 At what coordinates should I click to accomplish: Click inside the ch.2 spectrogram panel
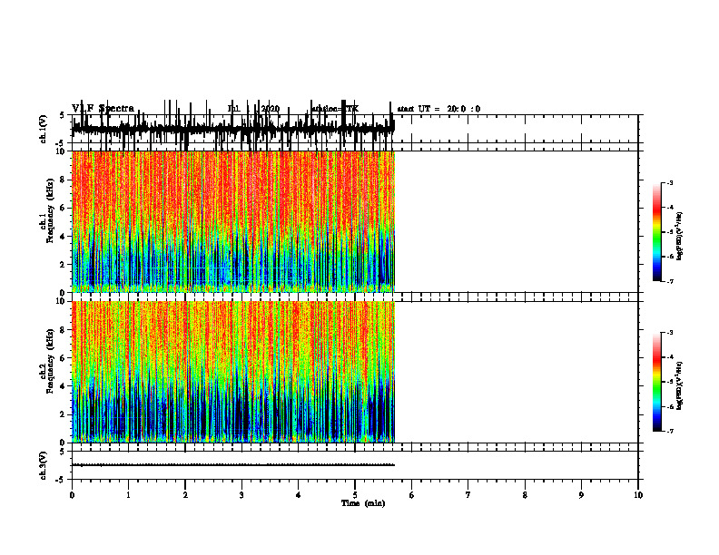pos(233,372)
